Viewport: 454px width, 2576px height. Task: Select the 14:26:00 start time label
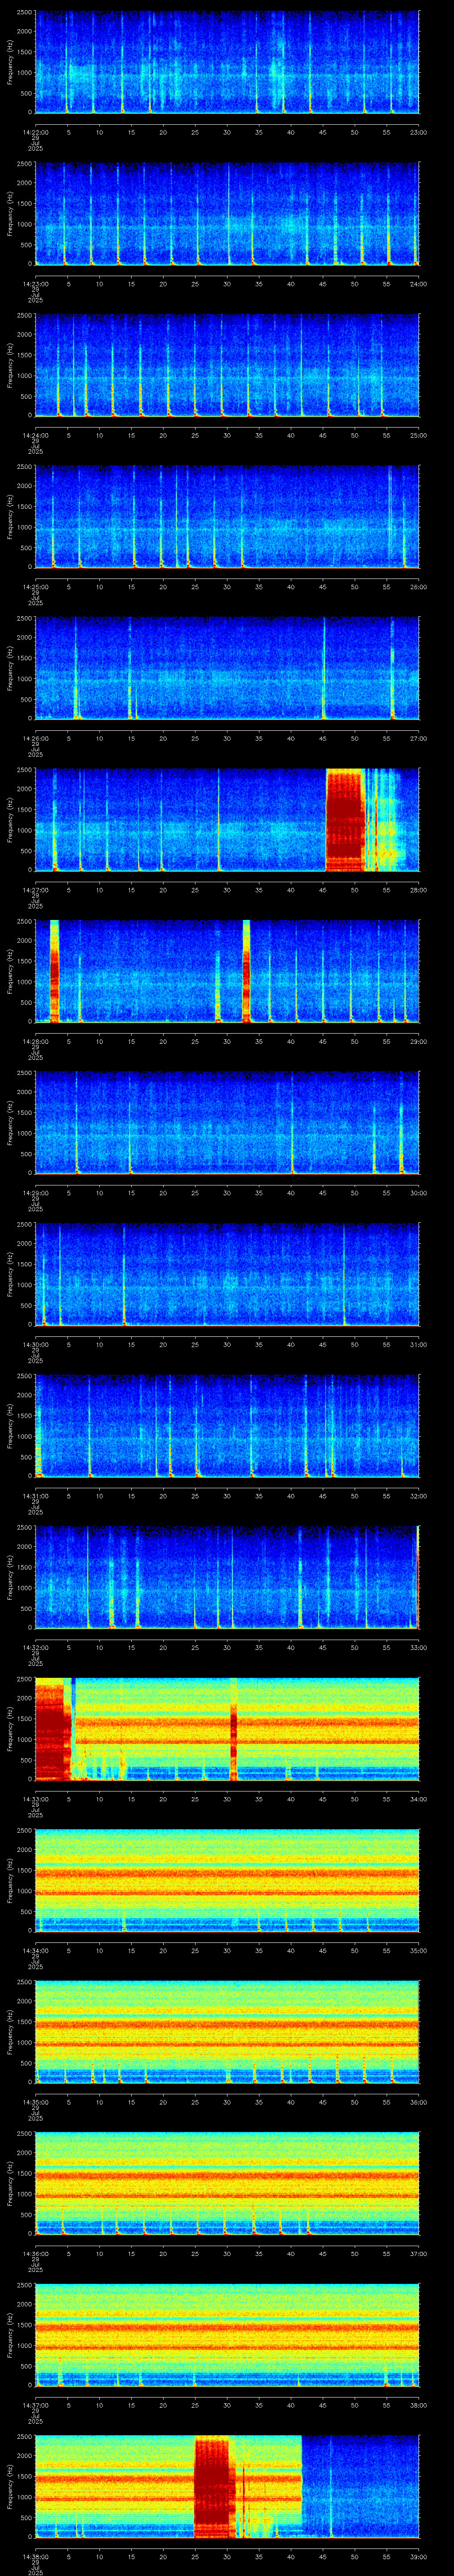[x=35, y=738]
